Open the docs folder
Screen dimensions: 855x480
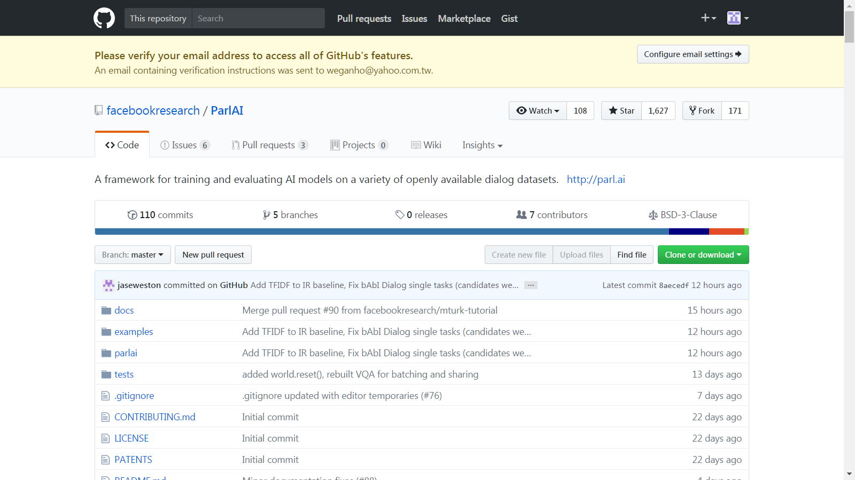[124, 310]
